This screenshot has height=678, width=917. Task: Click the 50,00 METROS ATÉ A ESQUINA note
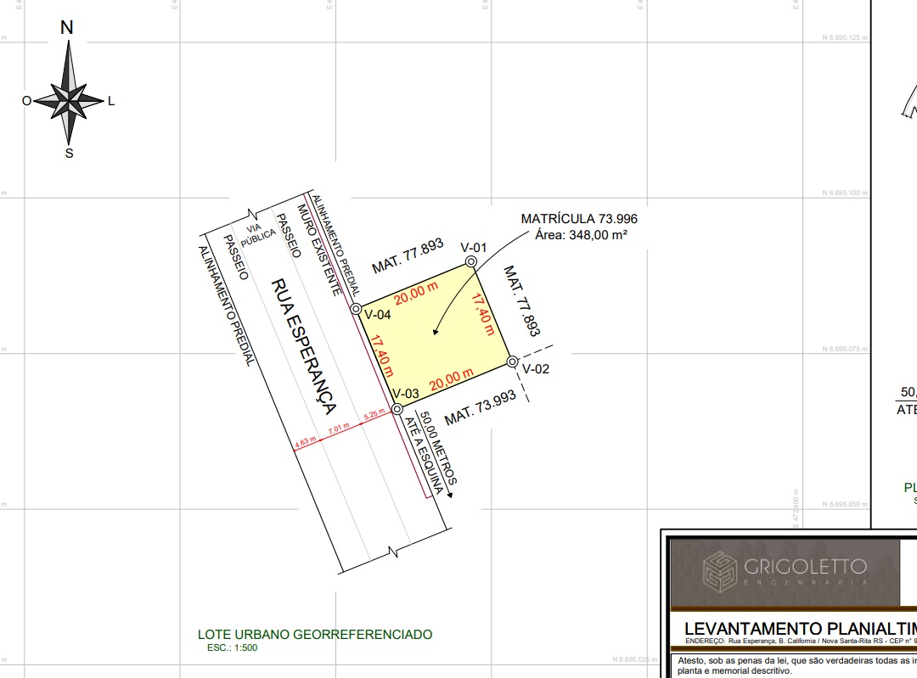tap(430, 453)
